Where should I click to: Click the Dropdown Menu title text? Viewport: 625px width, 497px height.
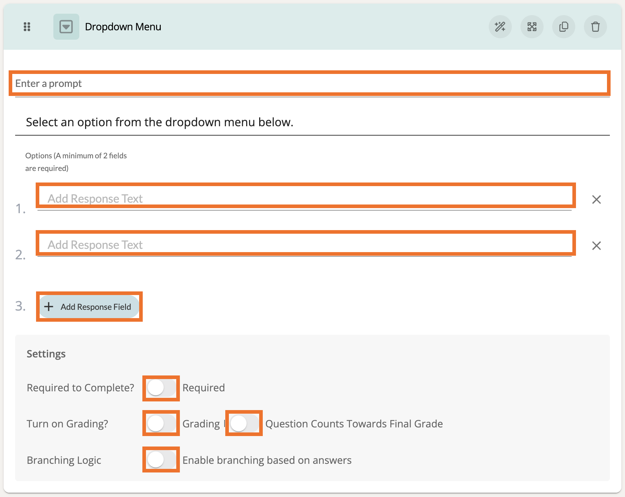(123, 27)
